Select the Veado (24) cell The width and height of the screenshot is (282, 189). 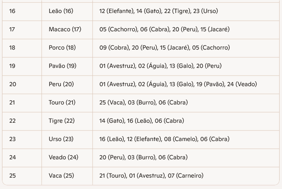pos(63,157)
